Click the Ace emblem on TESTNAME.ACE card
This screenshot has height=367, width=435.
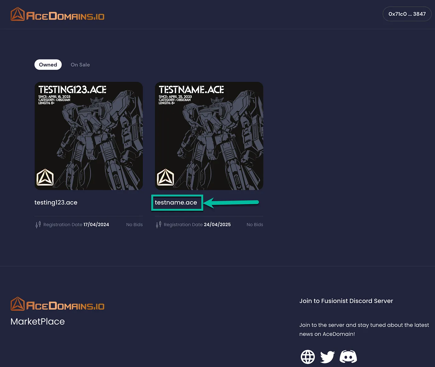[165, 177]
